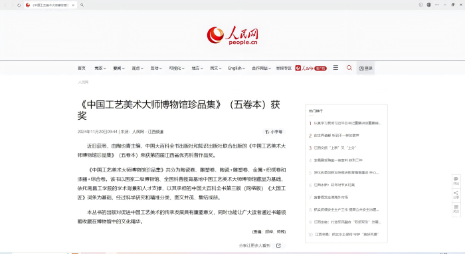
Task: Click the 责编 editor credit line
Action: pos(269,232)
